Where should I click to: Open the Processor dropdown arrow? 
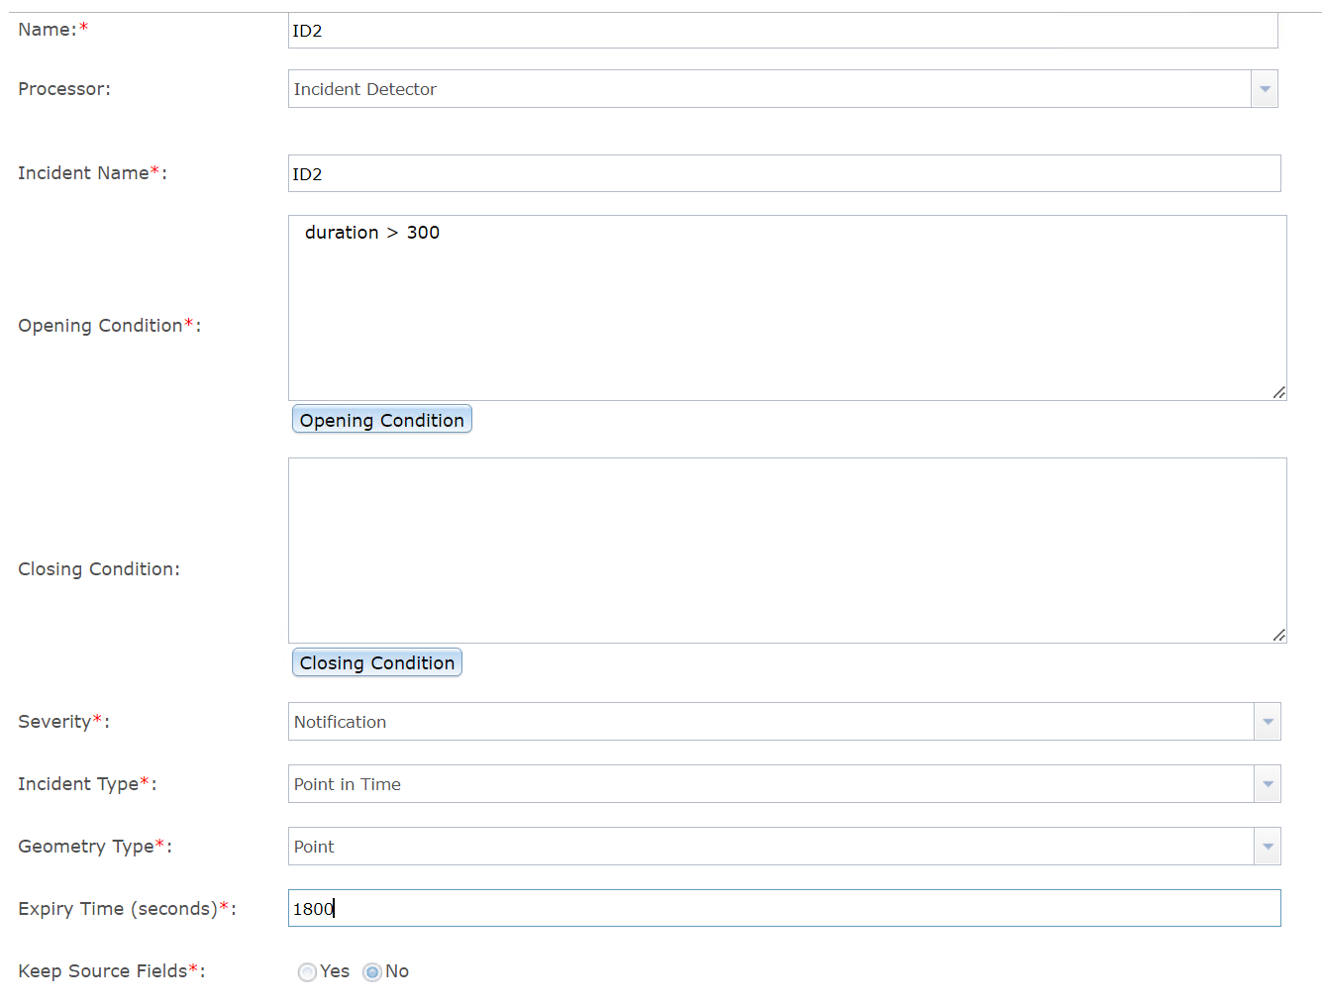(x=1264, y=88)
